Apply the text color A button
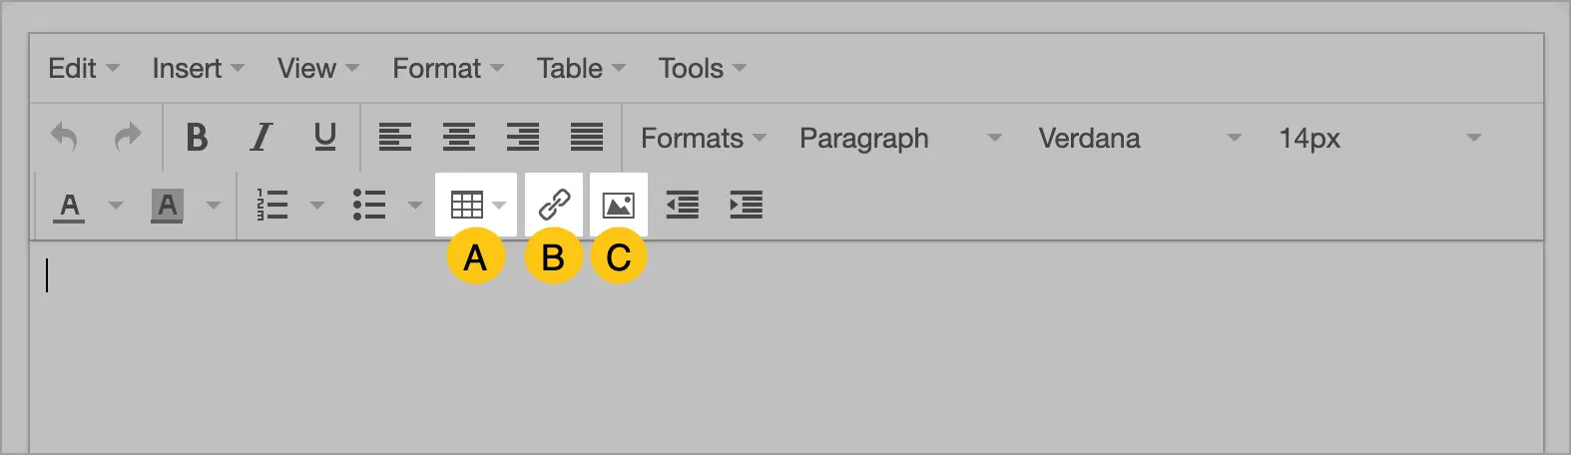This screenshot has height=455, width=1571. click(x=69, y=206)
